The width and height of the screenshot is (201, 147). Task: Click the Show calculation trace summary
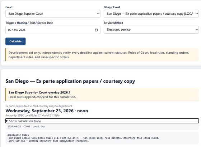click(102, 121)
